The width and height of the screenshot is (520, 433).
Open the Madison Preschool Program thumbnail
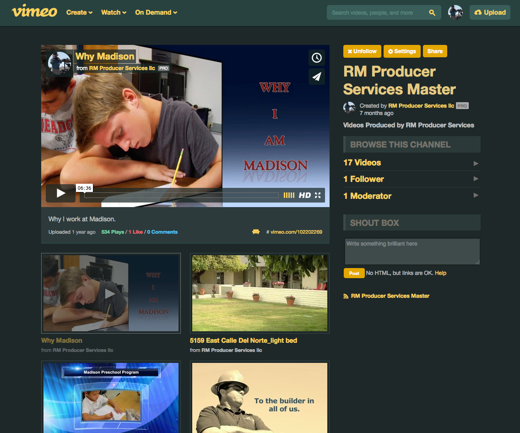pos(111,397)
